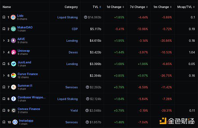
Task: Bookmark the JustLend row
Action: (4, 64)
